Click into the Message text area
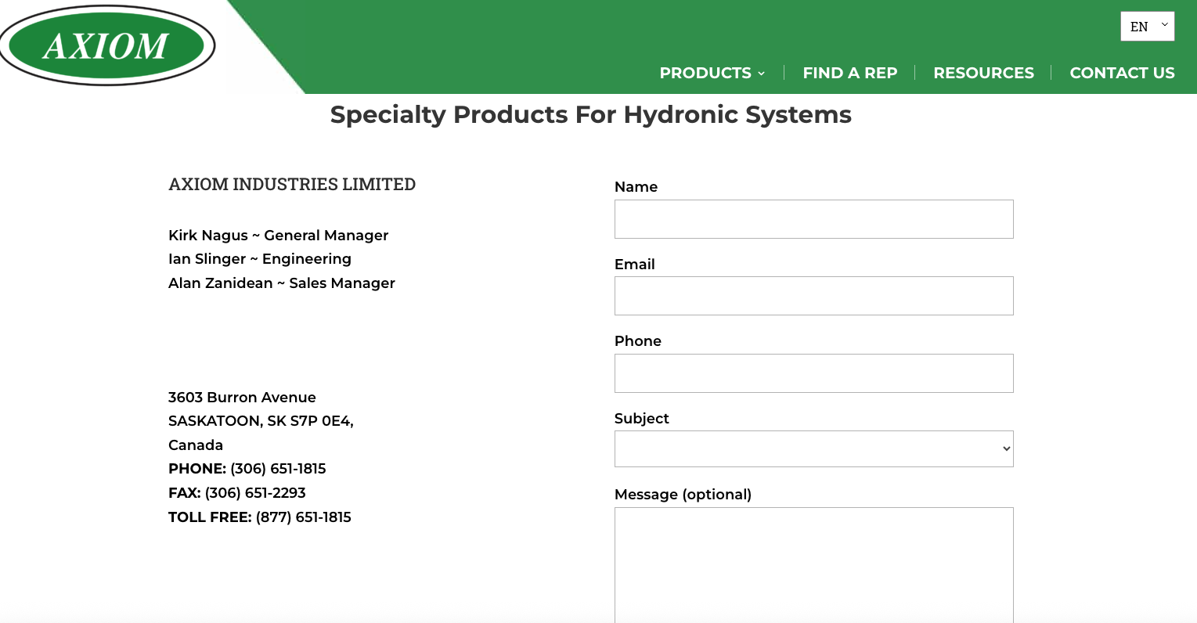Screen dimensions: 1197x623 point(814,565)
